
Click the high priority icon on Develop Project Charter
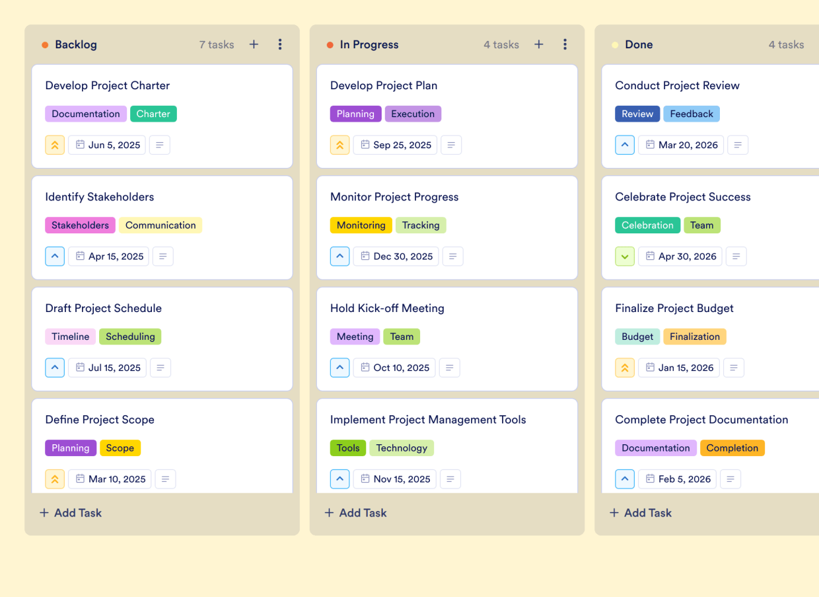coord(55,145)
